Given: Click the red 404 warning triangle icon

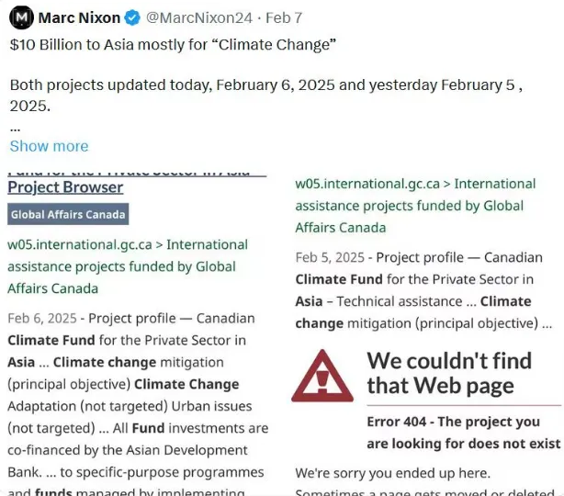Looking at the screenshot, I should [x=322, y=377].
